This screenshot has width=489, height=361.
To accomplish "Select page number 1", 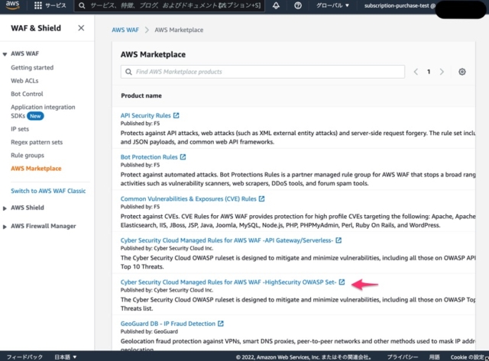I will tap(429, 72).
